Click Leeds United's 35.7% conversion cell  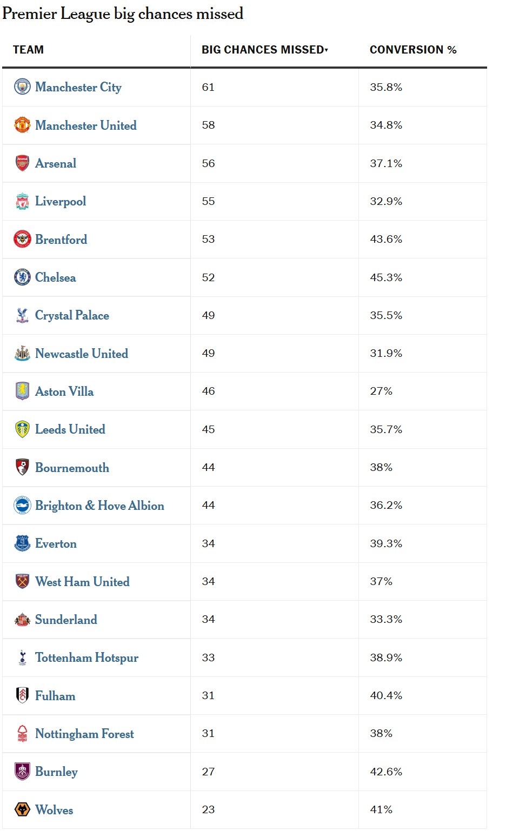click(386, 429)
